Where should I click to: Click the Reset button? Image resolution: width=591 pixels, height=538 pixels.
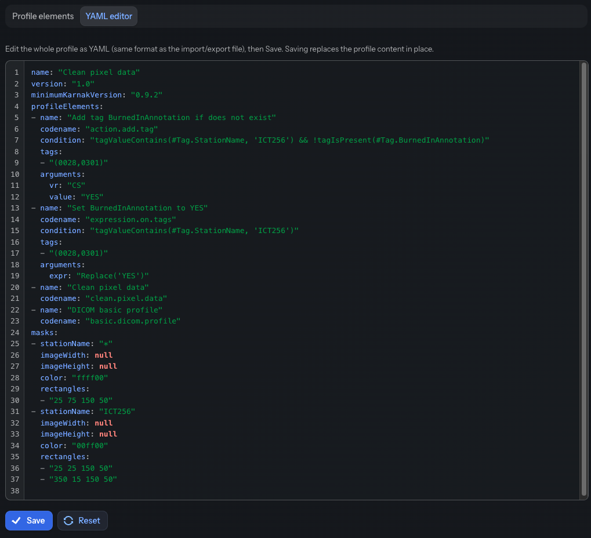pos(82,520)
